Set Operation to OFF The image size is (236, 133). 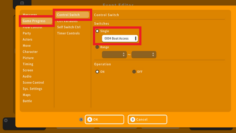point(134,72)
